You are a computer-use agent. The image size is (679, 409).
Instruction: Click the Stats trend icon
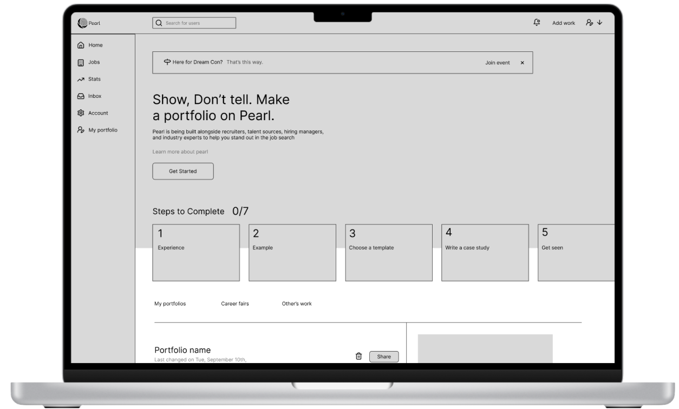tap(81, 79)
